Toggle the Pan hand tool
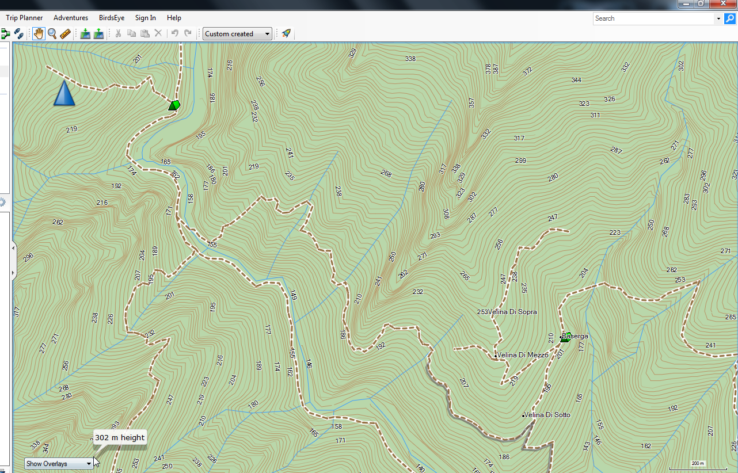 pos(39,33)
